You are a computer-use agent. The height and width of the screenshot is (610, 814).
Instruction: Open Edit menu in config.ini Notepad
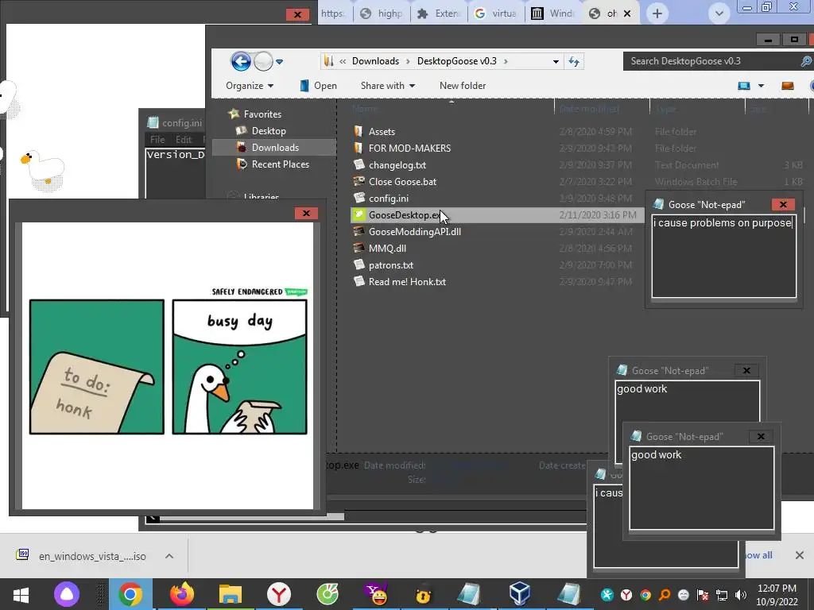click(x=184, y=140)
